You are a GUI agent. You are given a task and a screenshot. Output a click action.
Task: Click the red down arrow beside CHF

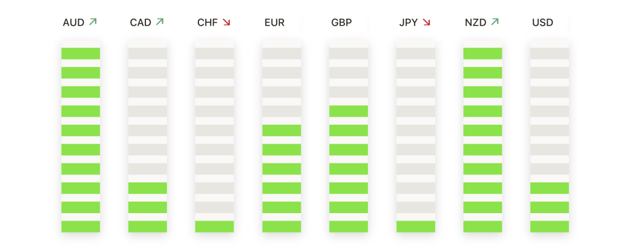click(x=226, y=22)
